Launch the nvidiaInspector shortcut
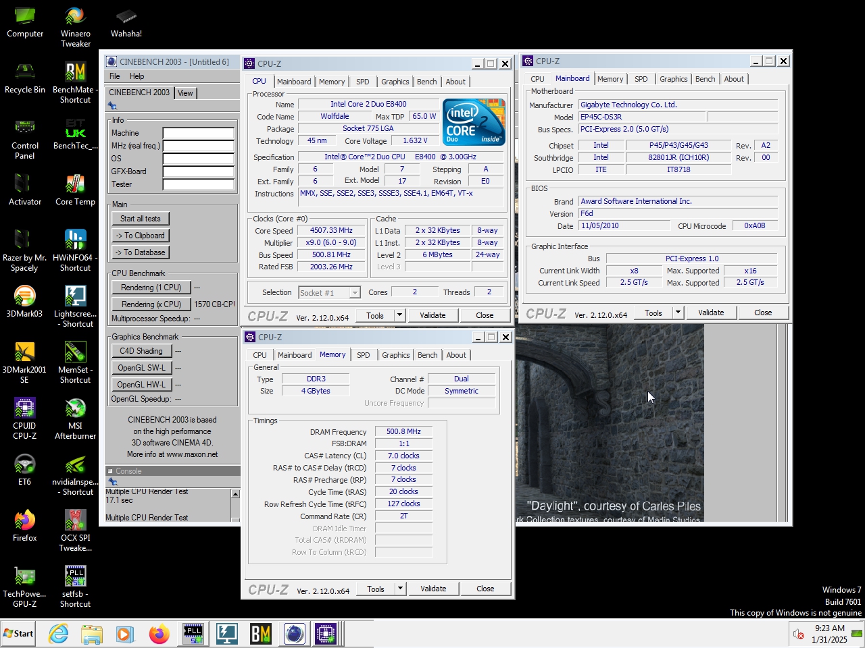Image resolution: width=865 pixels, height=648 pixels. tap(76, 475)
